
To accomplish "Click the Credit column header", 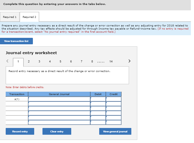I will point(114,94).
